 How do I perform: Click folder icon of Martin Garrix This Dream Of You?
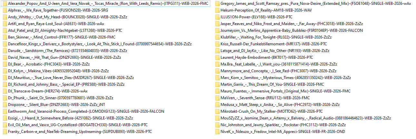(217, 84)
